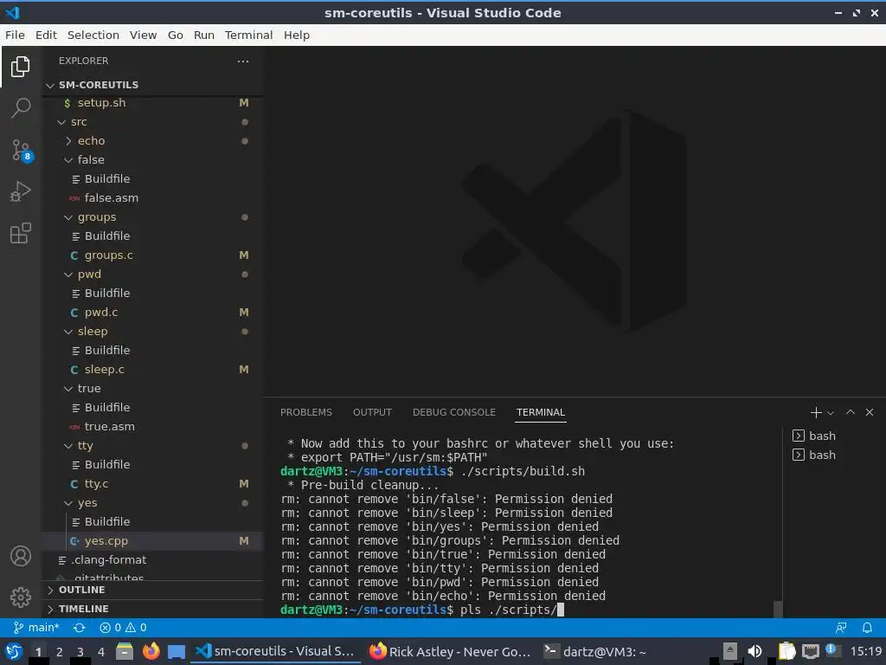Open the volume control in system tray
886x665 pixels.
pyautogui.click(x=754, y=651)
